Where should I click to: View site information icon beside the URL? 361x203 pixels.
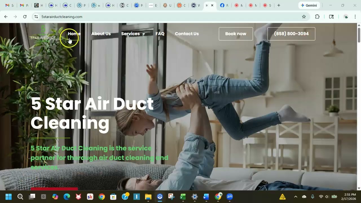[36, 17]
